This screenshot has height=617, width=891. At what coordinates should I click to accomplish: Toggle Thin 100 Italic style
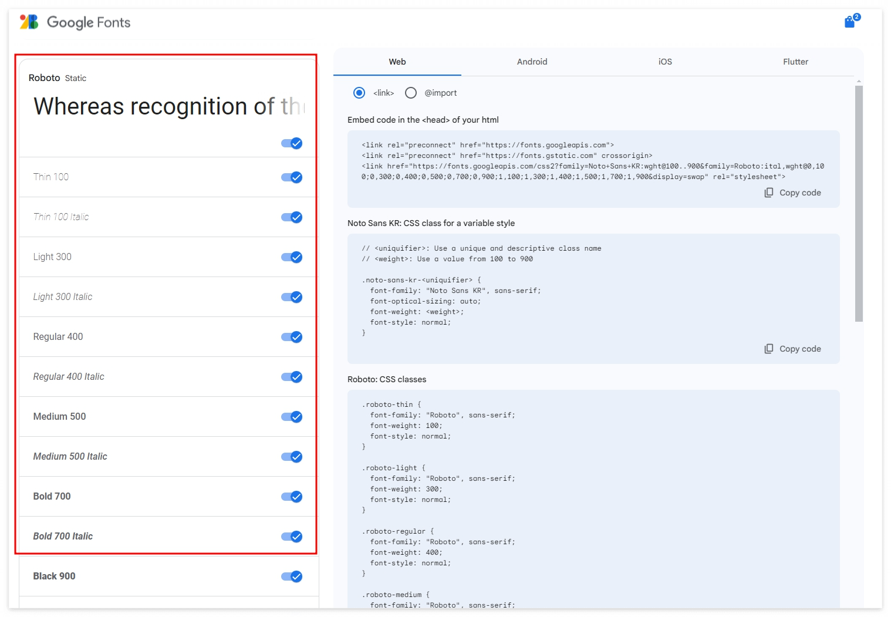(x=292, y=217)
